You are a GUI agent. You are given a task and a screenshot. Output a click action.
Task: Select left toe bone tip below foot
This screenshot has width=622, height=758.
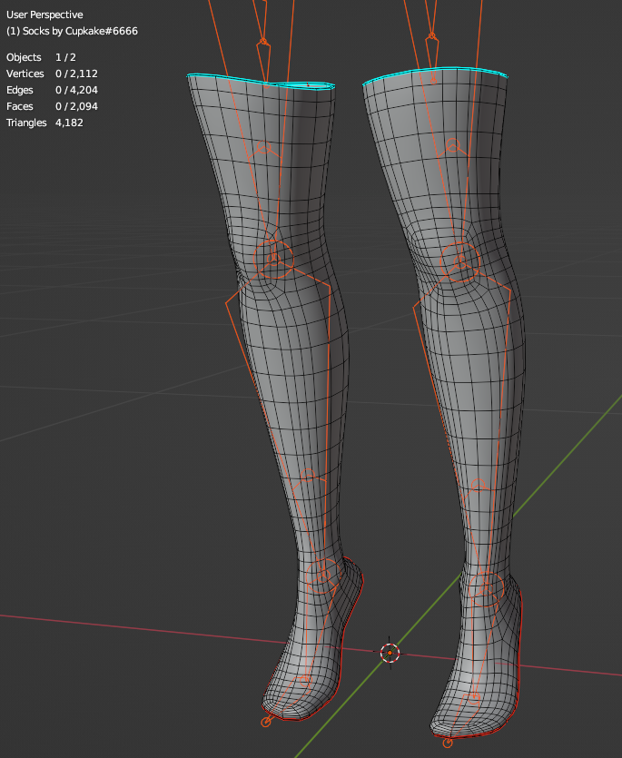pos(266,722)
